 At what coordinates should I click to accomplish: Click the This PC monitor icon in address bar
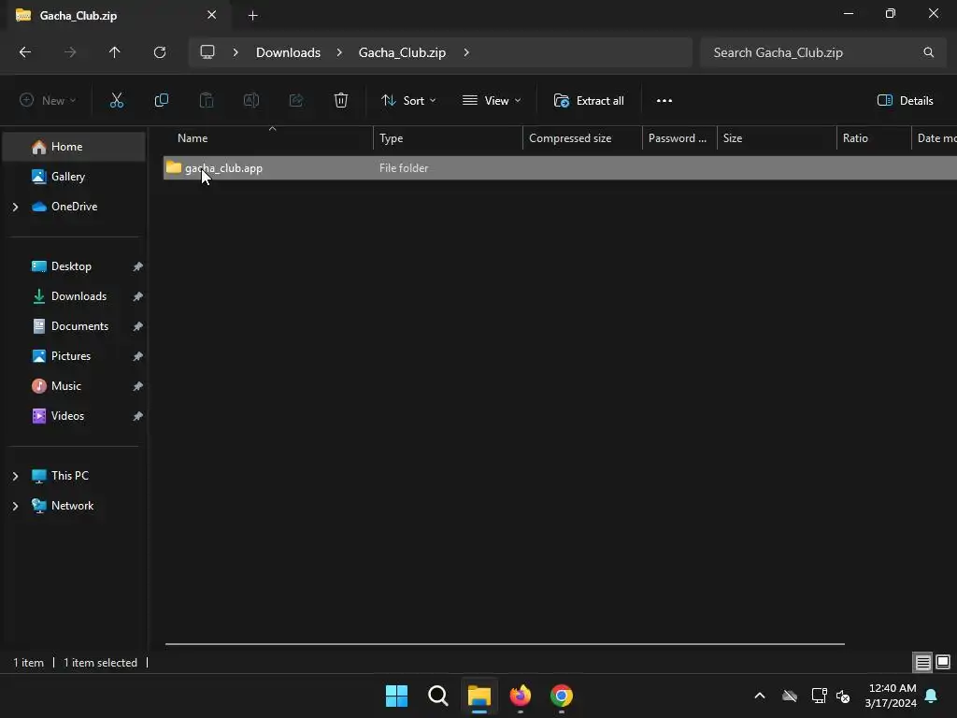point(207,52)
